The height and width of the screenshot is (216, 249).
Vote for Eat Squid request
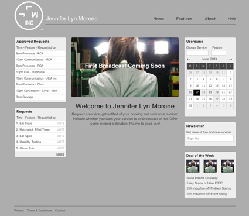tap(60, 124)
